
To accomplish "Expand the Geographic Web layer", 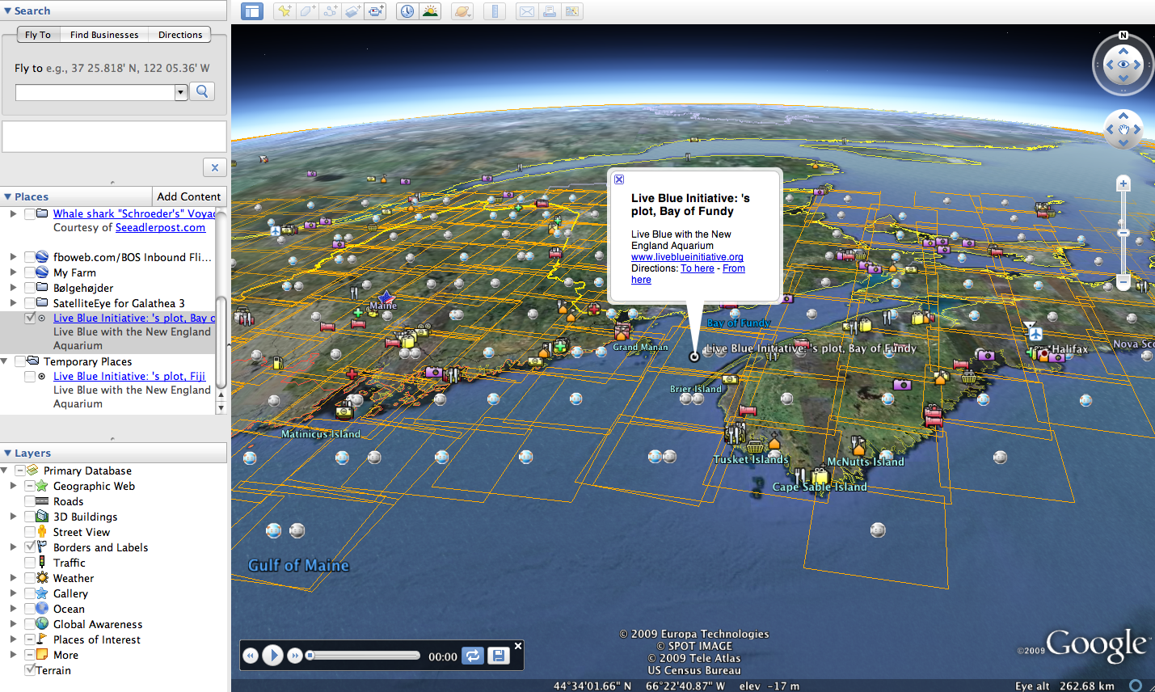I will click(13, 486).
